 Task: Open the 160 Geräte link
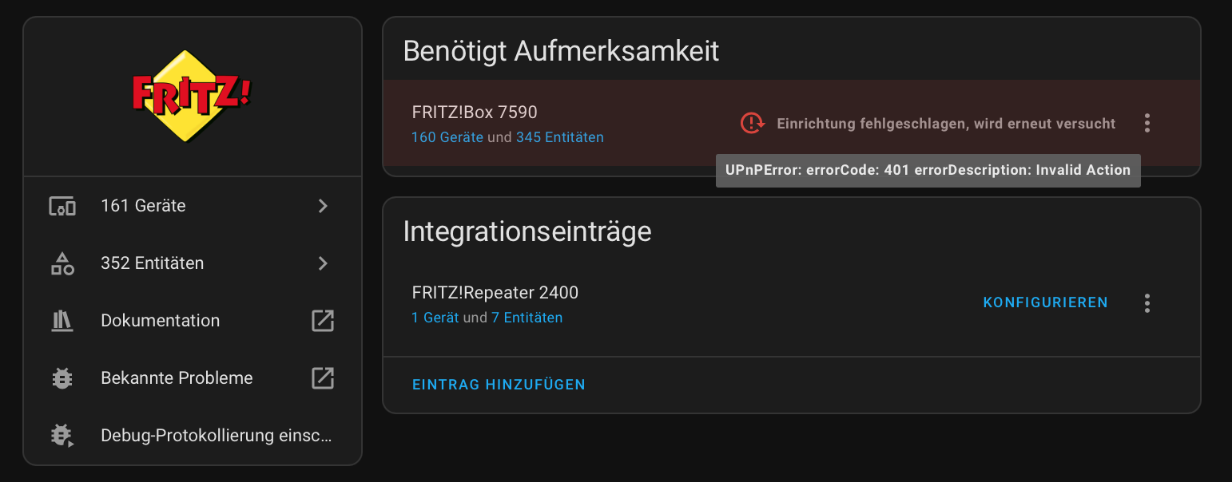coord(447,137)
